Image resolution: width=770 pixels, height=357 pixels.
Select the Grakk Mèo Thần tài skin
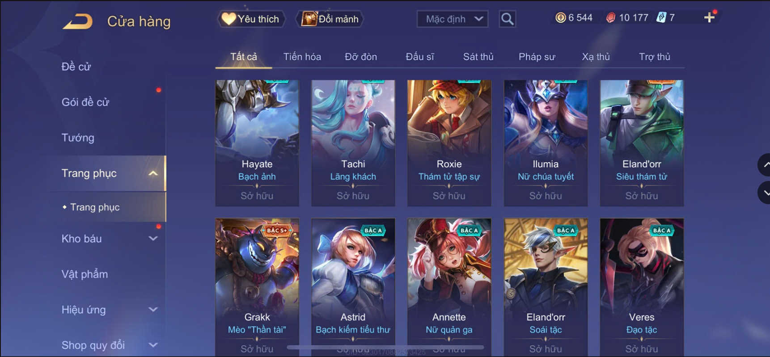(257, 286)
